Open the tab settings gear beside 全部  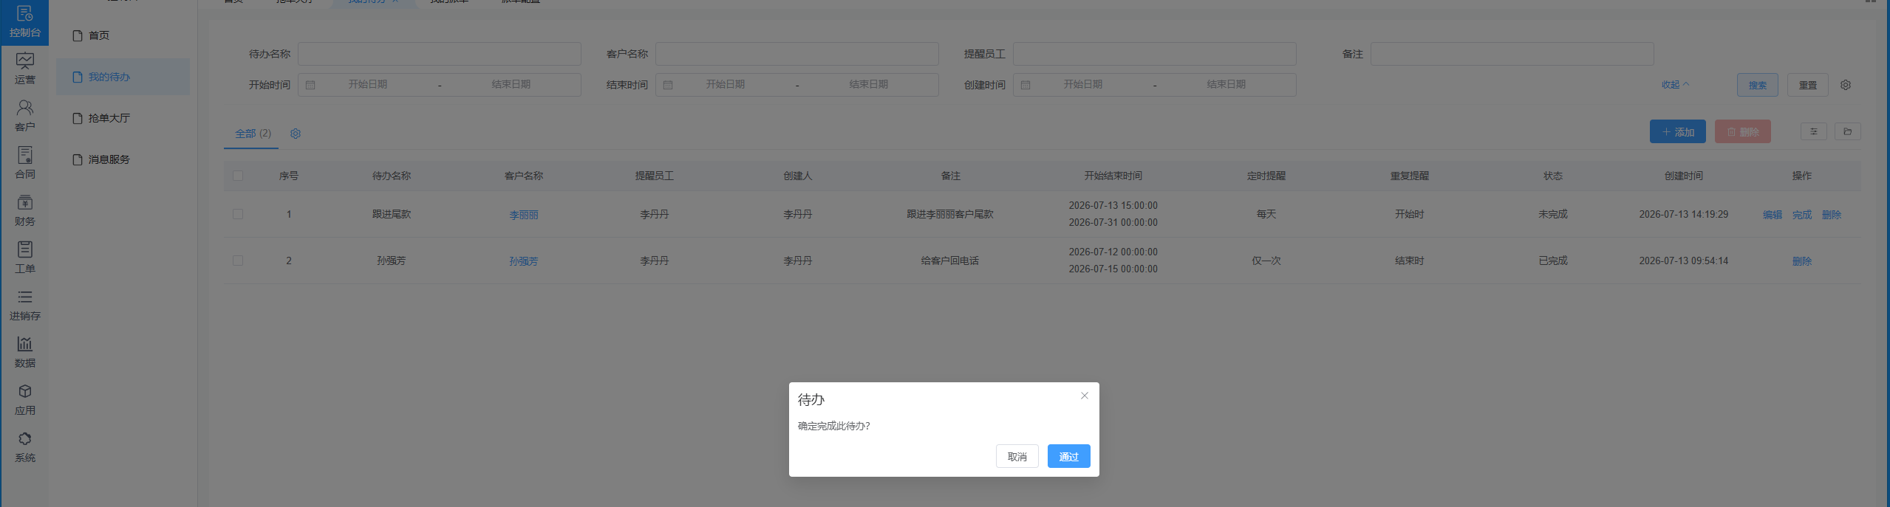click(x=296, y=134)
